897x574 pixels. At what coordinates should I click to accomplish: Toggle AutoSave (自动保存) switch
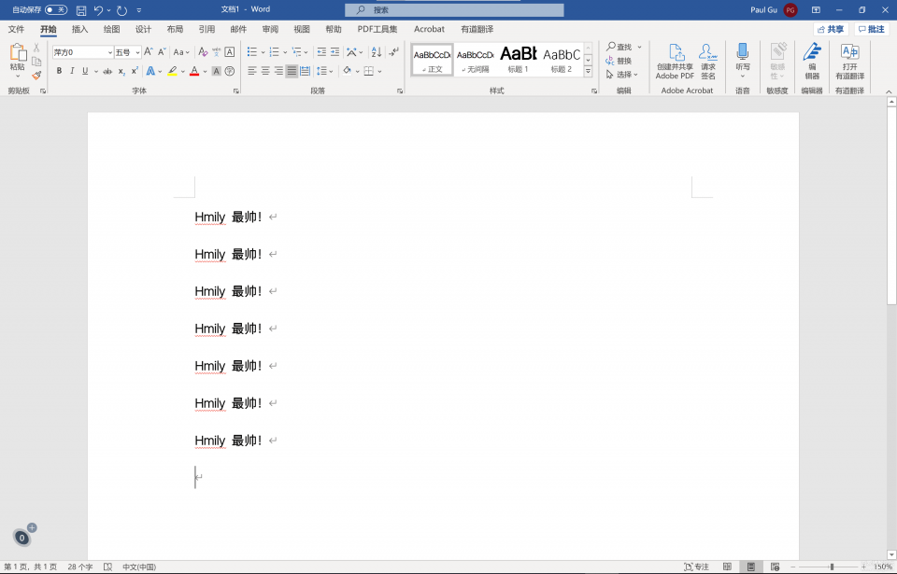pos(56,9)
